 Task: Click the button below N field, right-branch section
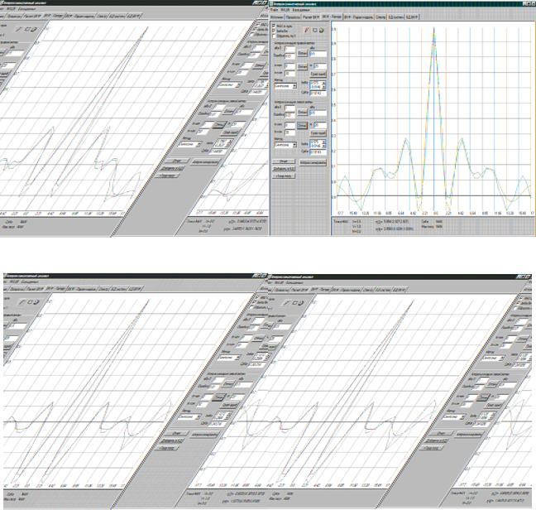tap(318, 74)
